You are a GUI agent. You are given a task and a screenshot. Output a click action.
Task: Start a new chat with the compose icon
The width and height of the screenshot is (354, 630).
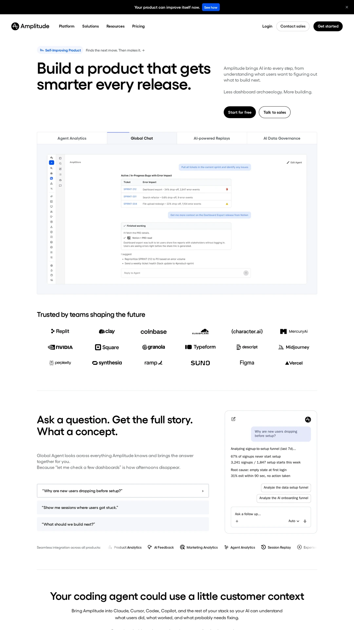point(233,419)
